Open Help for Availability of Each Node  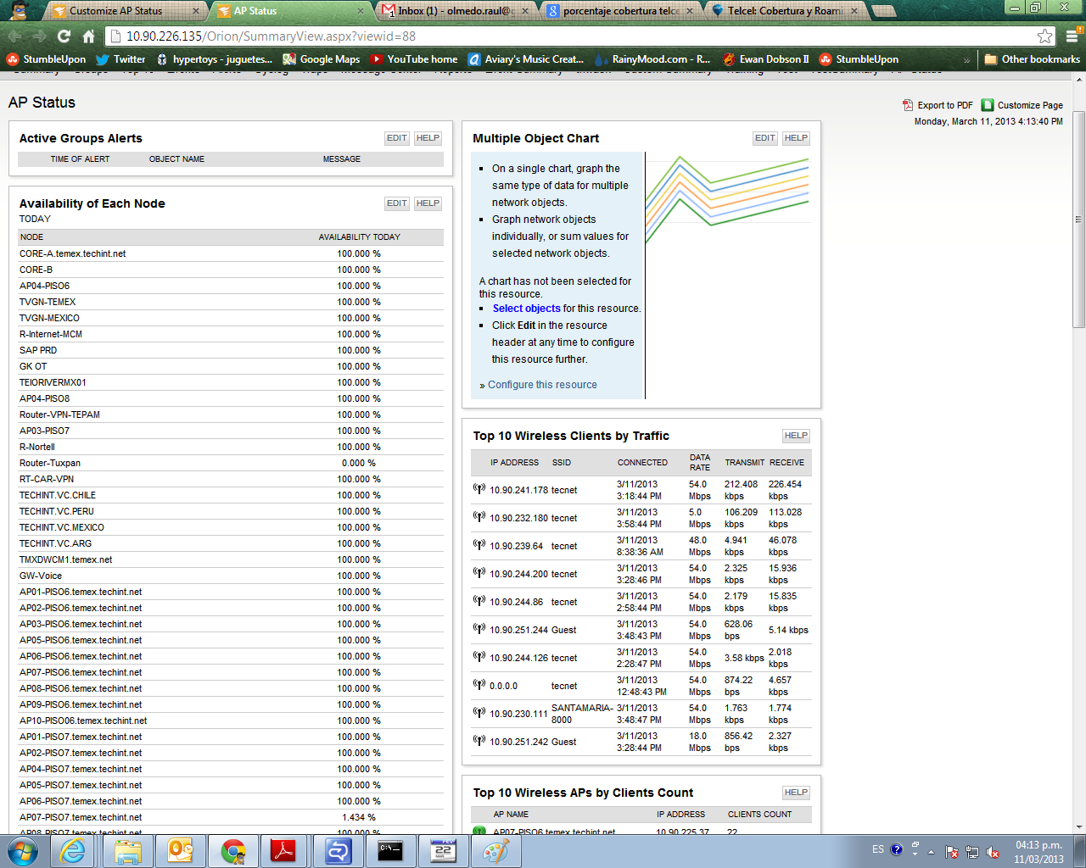(x=428, y=203)
